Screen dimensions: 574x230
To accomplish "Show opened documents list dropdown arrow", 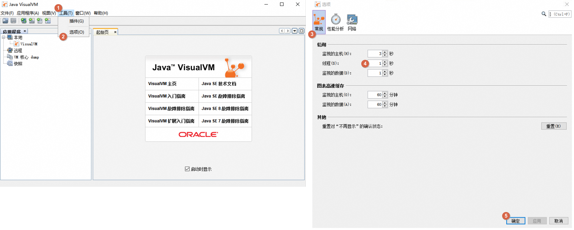I will point(295,31).
